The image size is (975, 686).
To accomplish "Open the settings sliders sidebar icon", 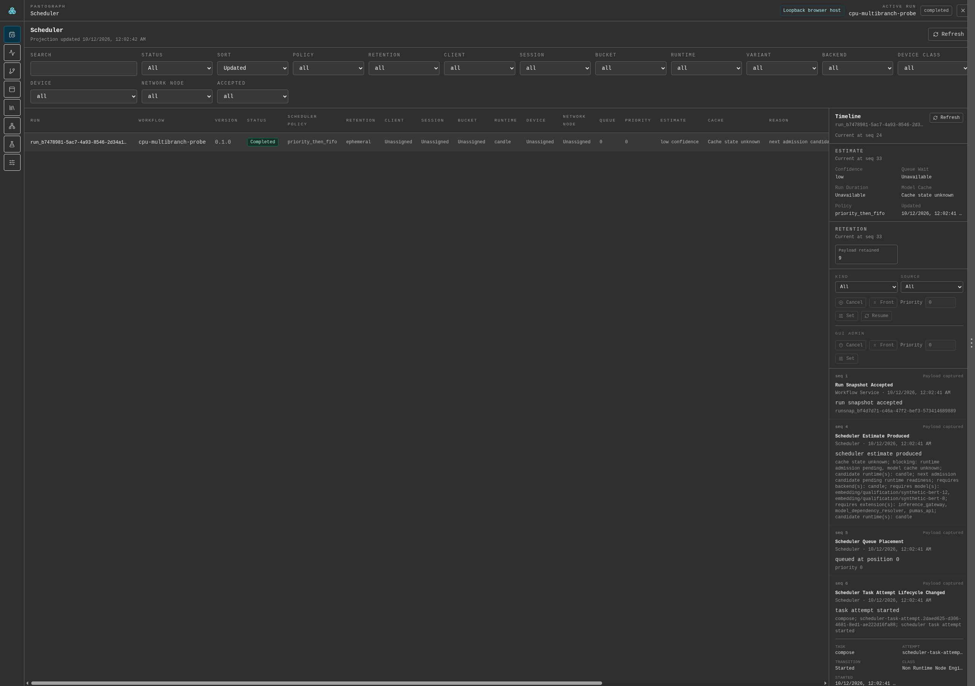I will (x=12, y=162).
